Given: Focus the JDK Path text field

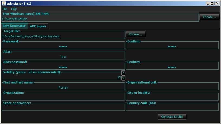Looking at the screenshot, I should [x=100, y=19].
